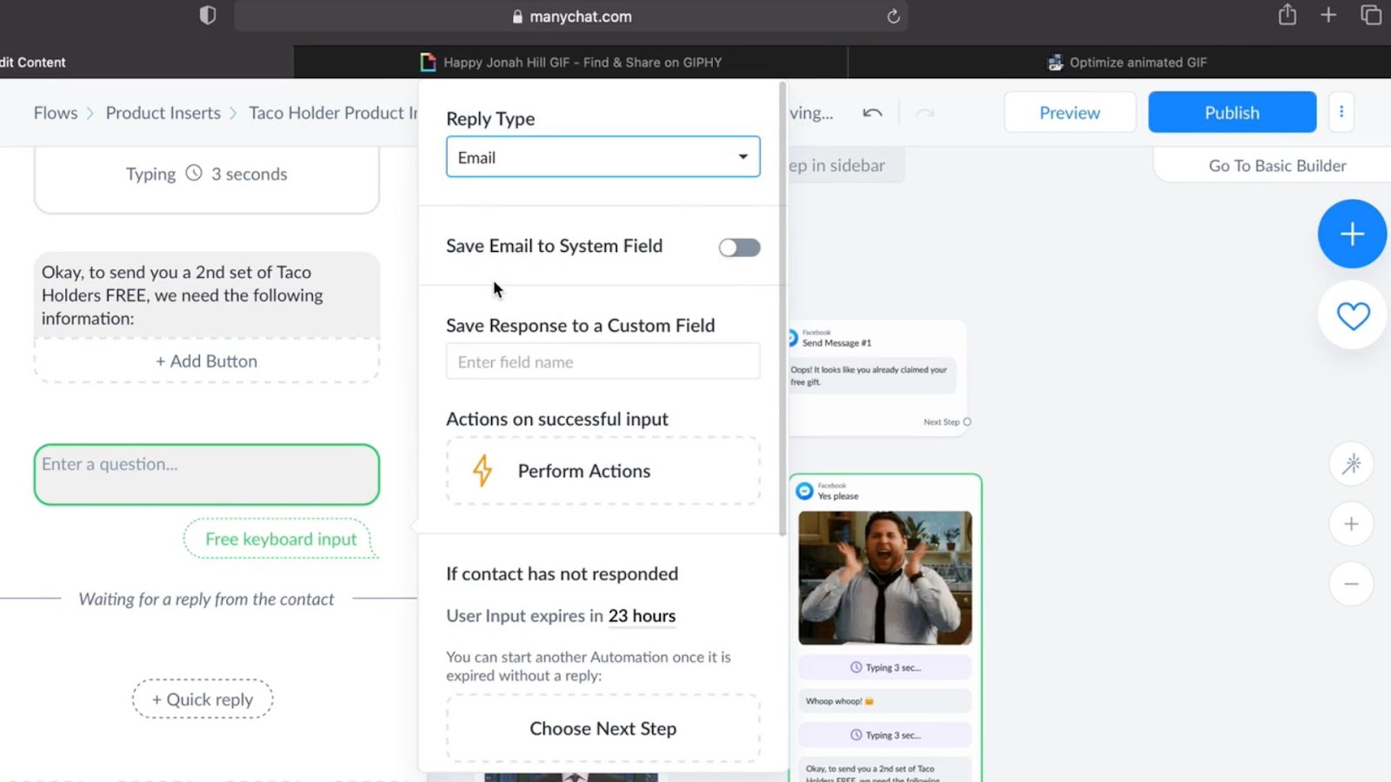This screenshot has width=1391, height=782.
Task: Add a new step with blue plus
Action: tap(1352, 234)
